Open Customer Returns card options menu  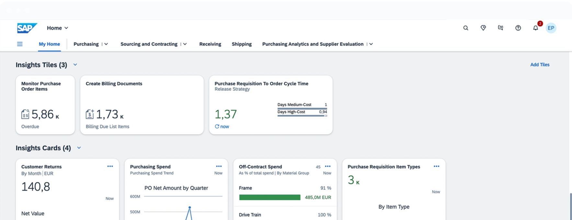pos(110,166)
